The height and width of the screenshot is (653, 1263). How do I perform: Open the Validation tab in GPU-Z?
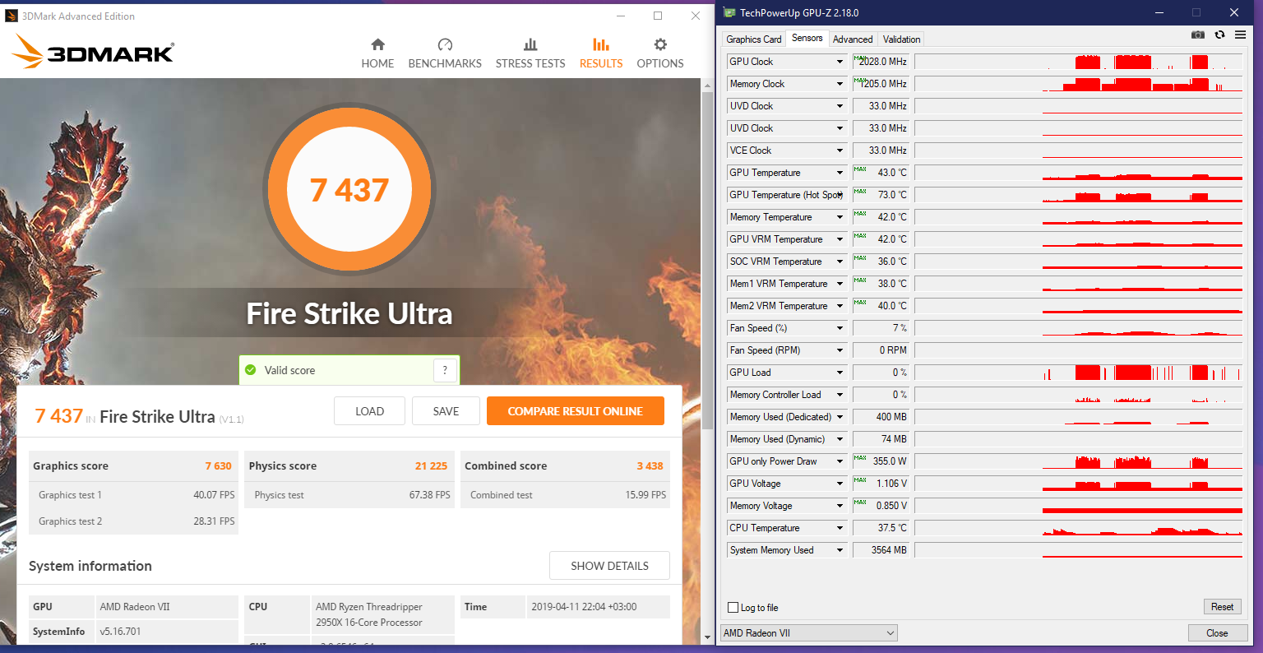coord(901,39)
